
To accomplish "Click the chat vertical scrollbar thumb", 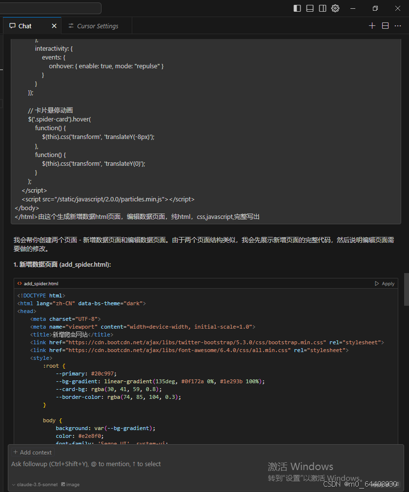I will 406,289.
